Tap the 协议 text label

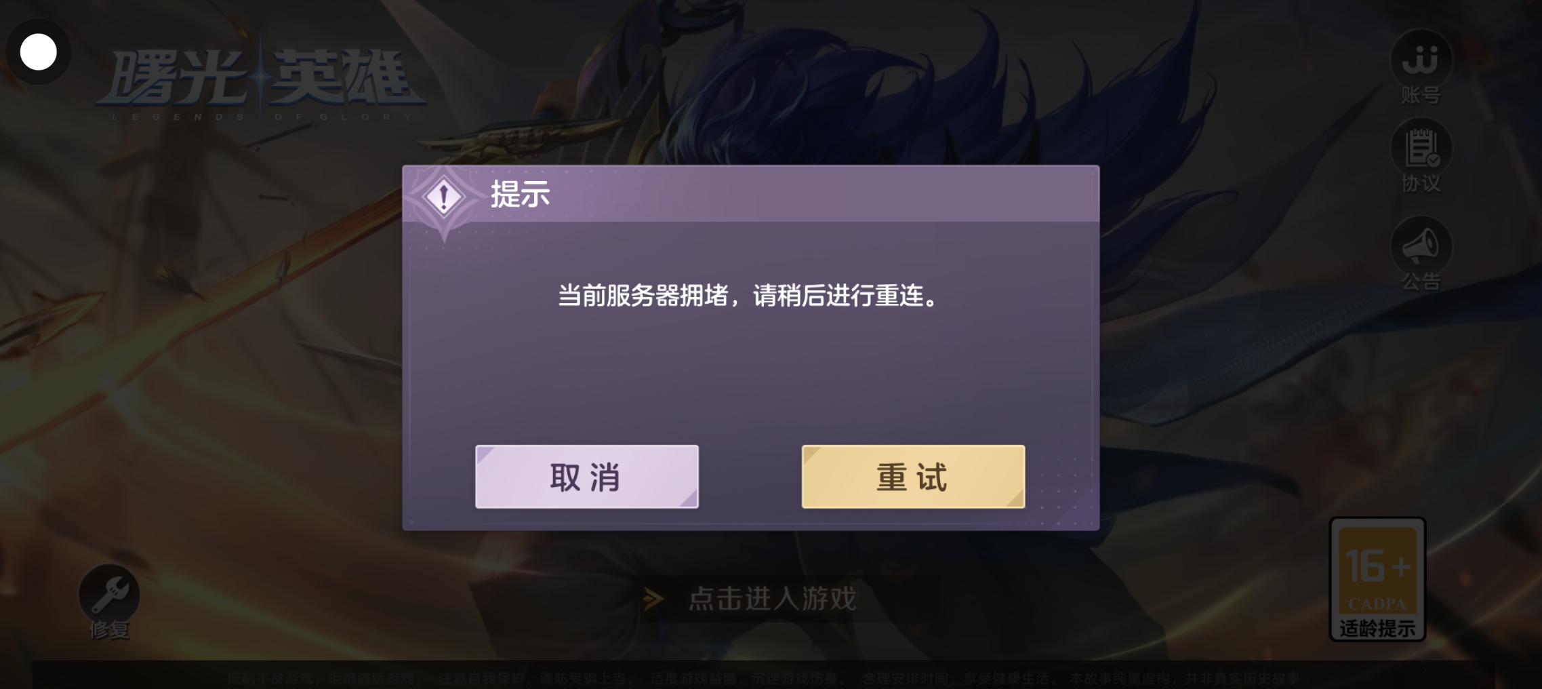point(1421,183)
